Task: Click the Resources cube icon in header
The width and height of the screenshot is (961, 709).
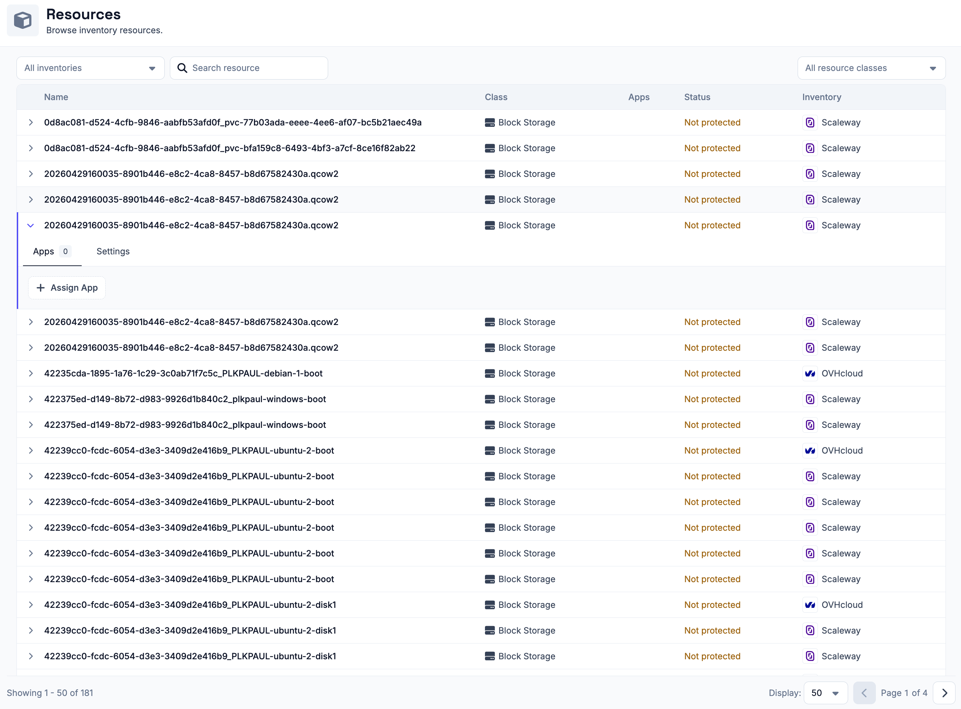Action: click(23, 21)
